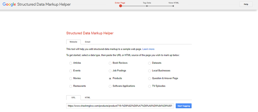The height and width of the screenshot is (112, 258).
Task: Click the View HTML step marker
Action: click(x=173, y=6)
